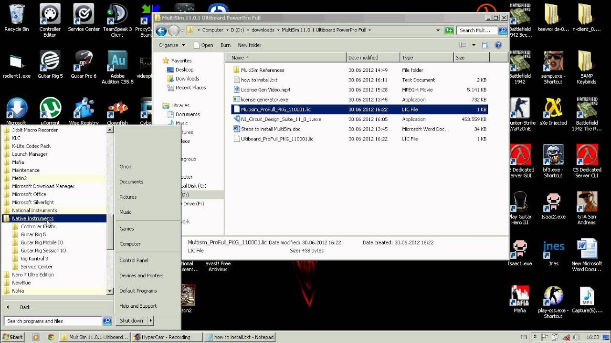
Task: Open Help and Support in Start menu
Action: [138, 306]
